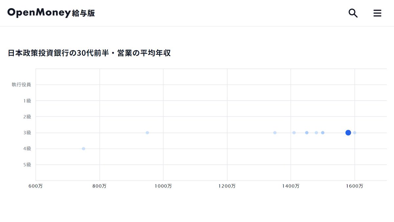Click the 1400万 axis value
Viewport: 394px width, 222px height.
pyautogui.click(x=291, y=186)
